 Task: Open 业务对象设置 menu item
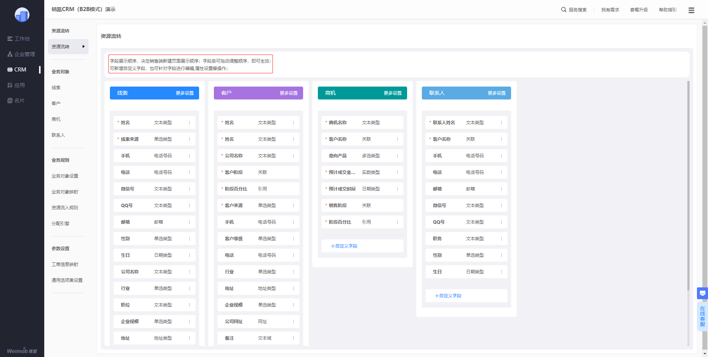pos(65,176)
